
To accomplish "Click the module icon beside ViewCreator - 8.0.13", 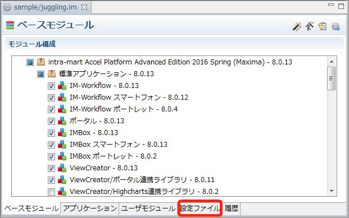I will point(62,168).
